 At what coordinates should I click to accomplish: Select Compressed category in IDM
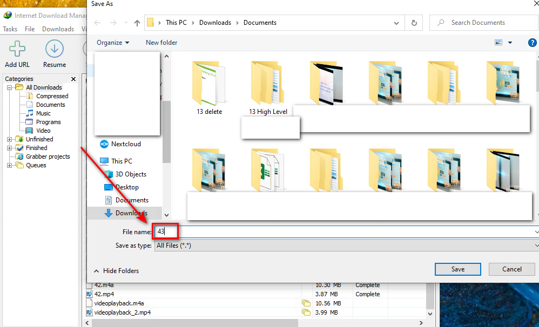[52, 96]
